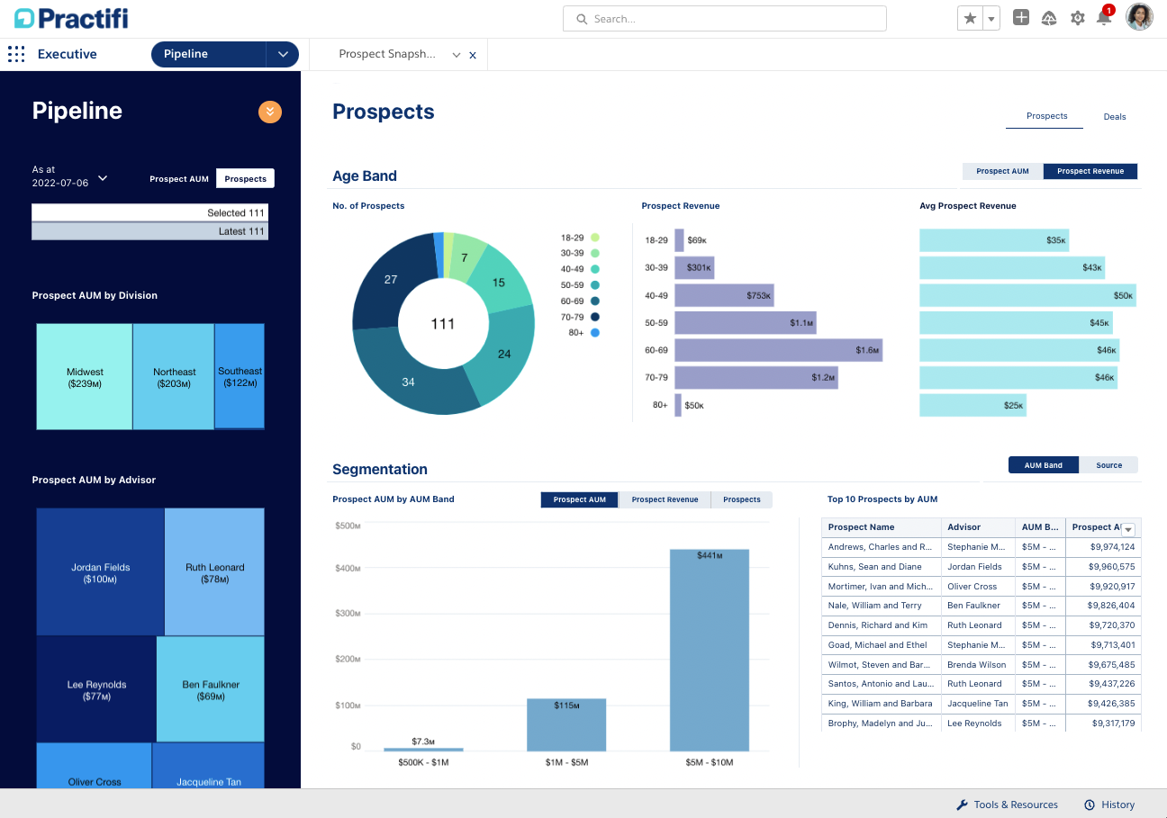This screenshot has height=818, width=1167.
Task: Close the Prospect Snapshot tab
Action: point(473,56)
